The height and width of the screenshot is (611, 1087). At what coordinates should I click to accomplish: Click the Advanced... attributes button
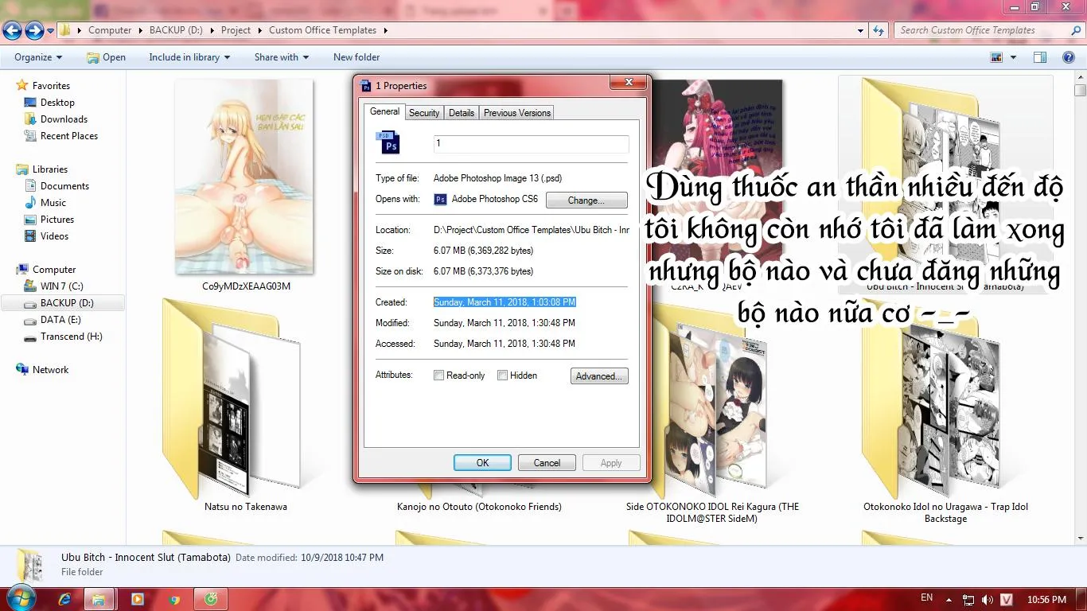[x=599, y=376]
